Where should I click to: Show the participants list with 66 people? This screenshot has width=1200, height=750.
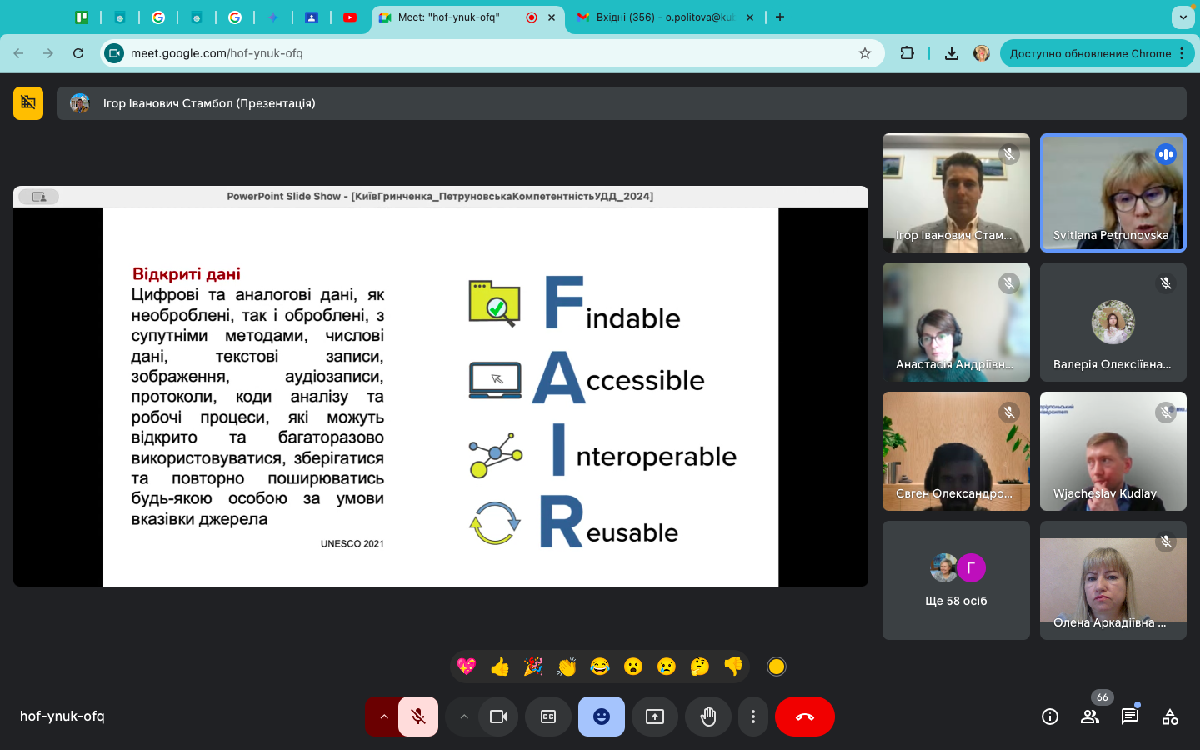coord(1090,717)
